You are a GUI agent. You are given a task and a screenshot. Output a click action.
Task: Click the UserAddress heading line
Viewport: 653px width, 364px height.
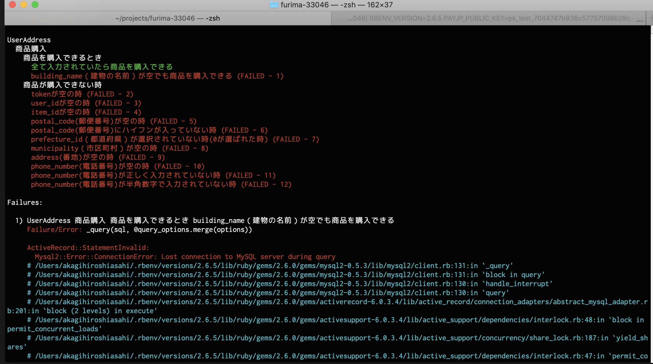pyautogui.click(x=29, y=40)
